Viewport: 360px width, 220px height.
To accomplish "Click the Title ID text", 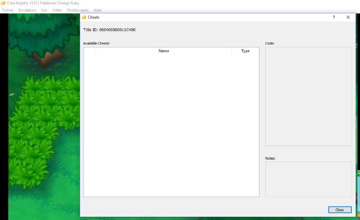I will coord(109,30).
